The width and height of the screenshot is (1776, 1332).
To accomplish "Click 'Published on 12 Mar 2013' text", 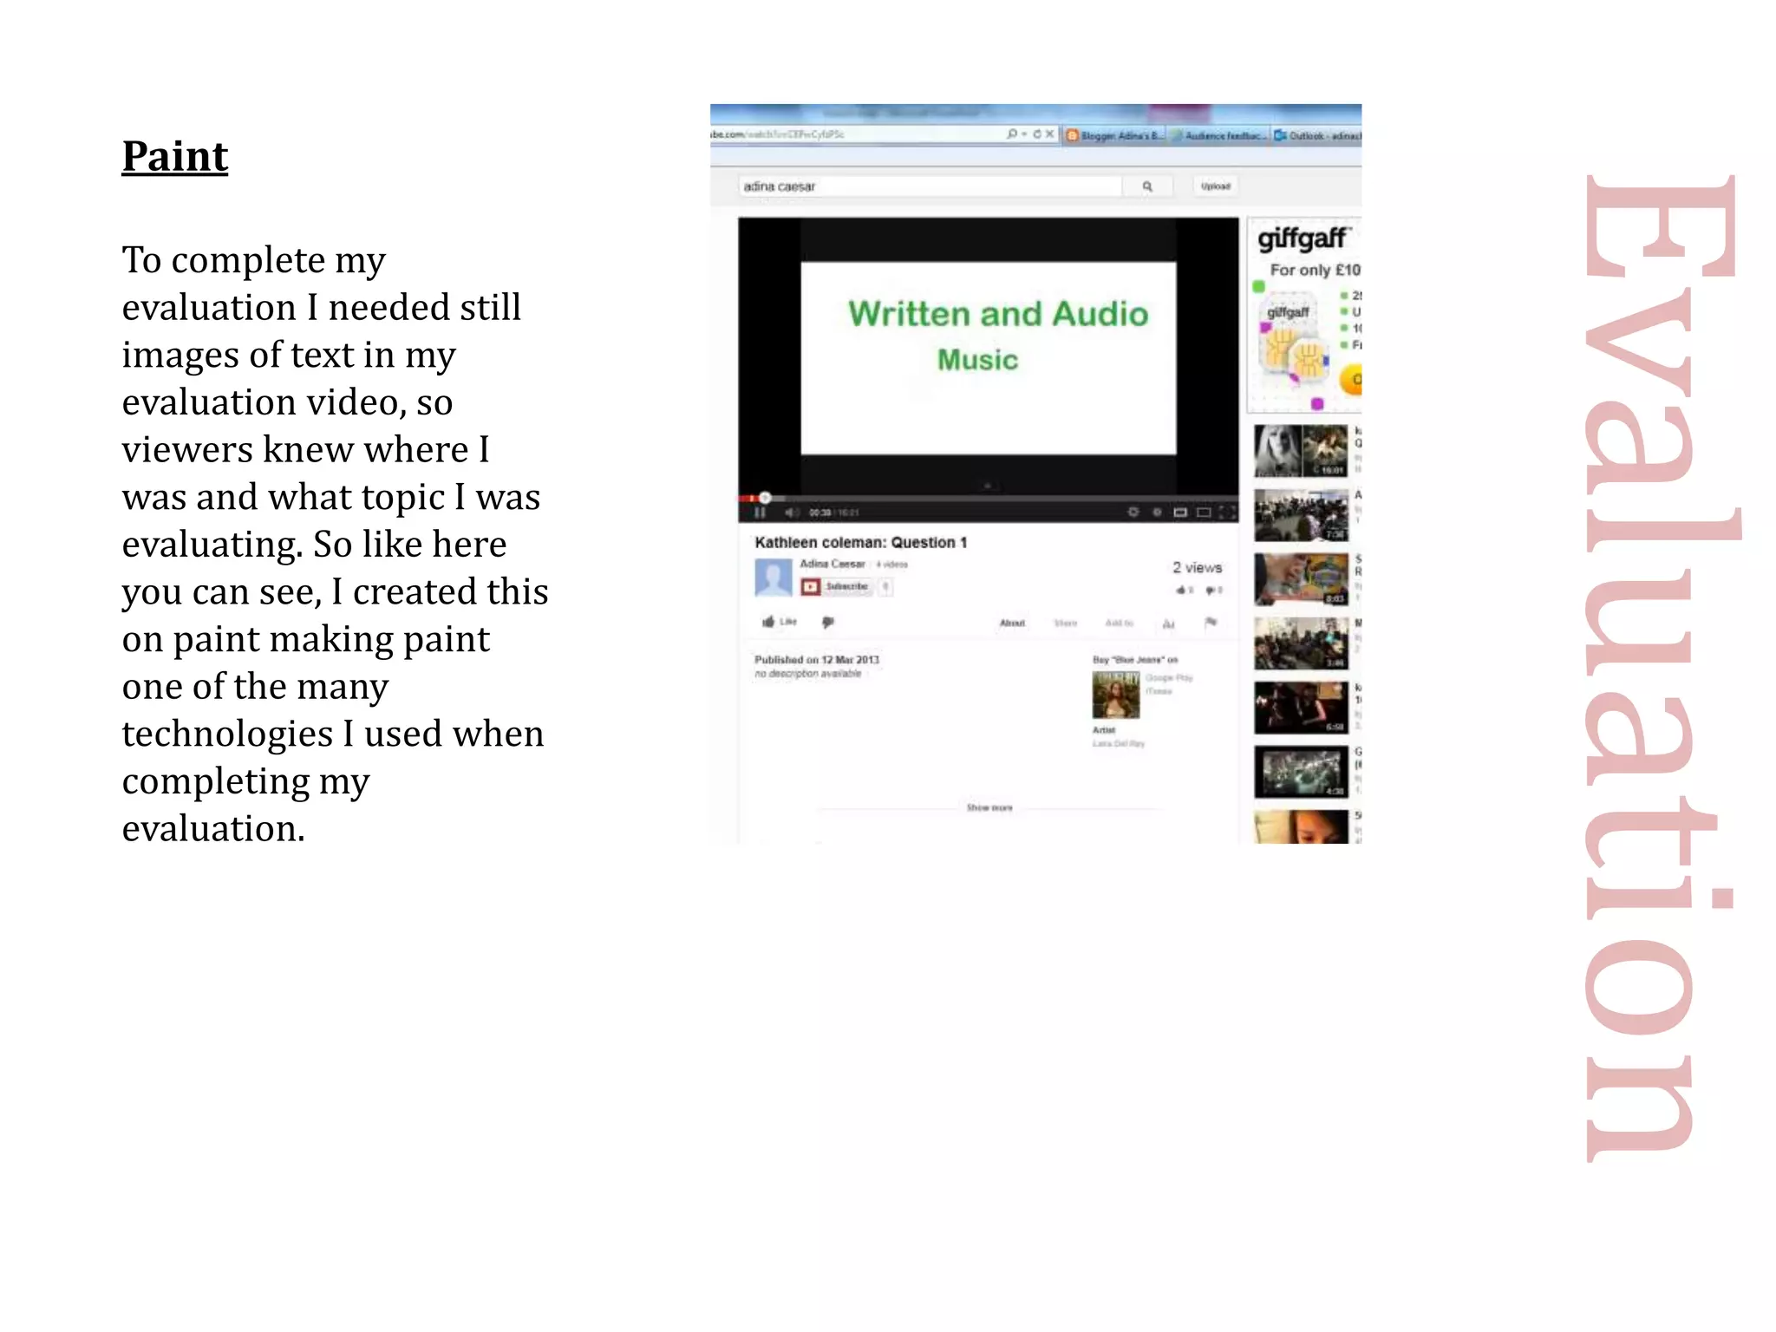I will point(817,660).
